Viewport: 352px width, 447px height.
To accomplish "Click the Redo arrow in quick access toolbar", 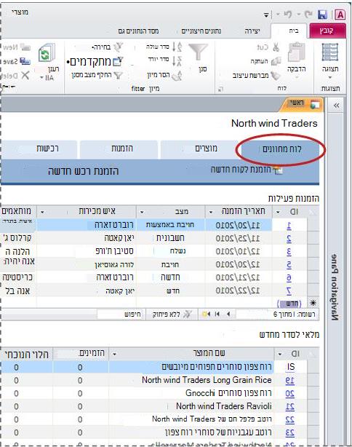I will click(x=308, y=14).
